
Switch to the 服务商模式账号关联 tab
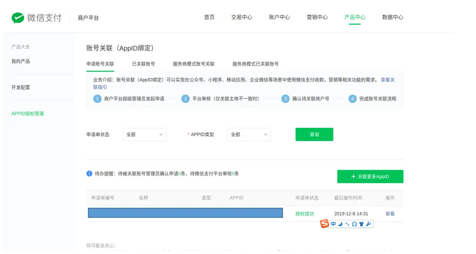click(x=194, y=64)
